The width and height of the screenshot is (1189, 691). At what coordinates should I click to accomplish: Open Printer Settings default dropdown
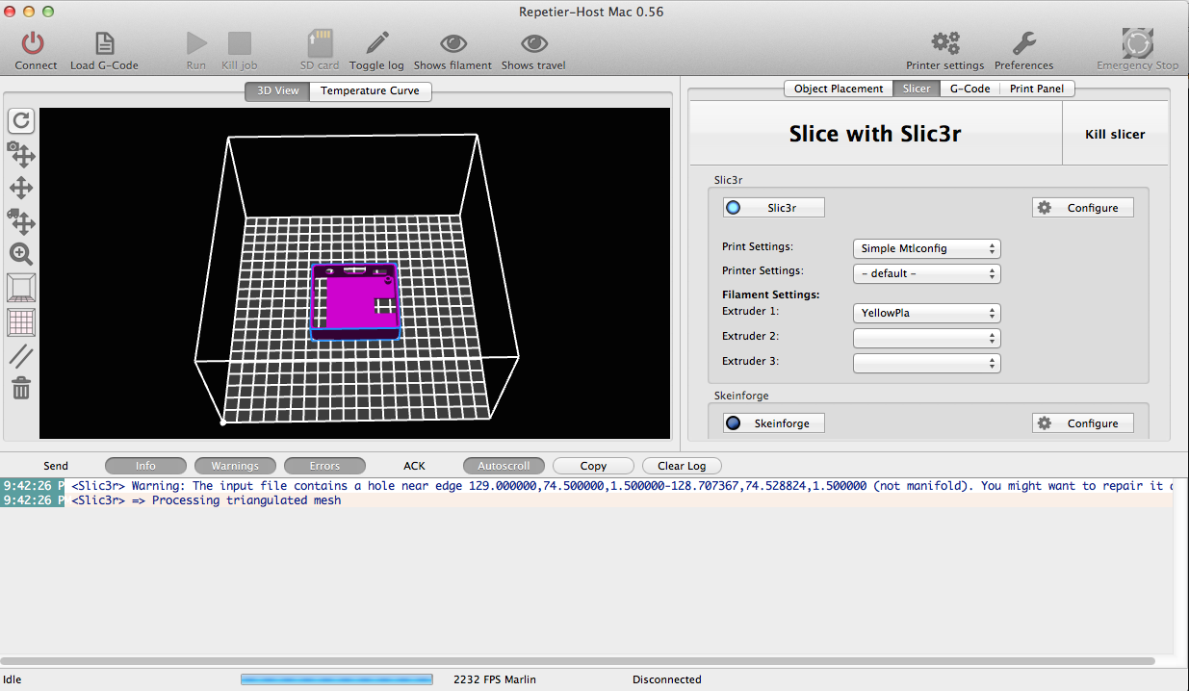pyautogui.click(x=927, y=273)
